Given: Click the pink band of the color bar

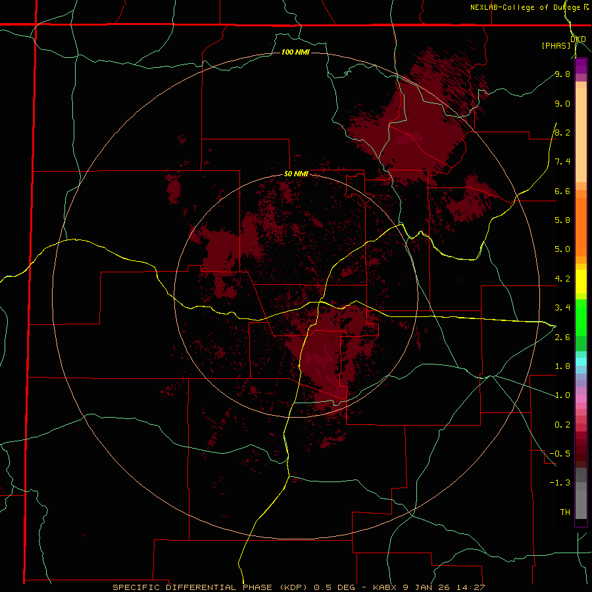Looking at the screenshot, I should pos(581,399).
